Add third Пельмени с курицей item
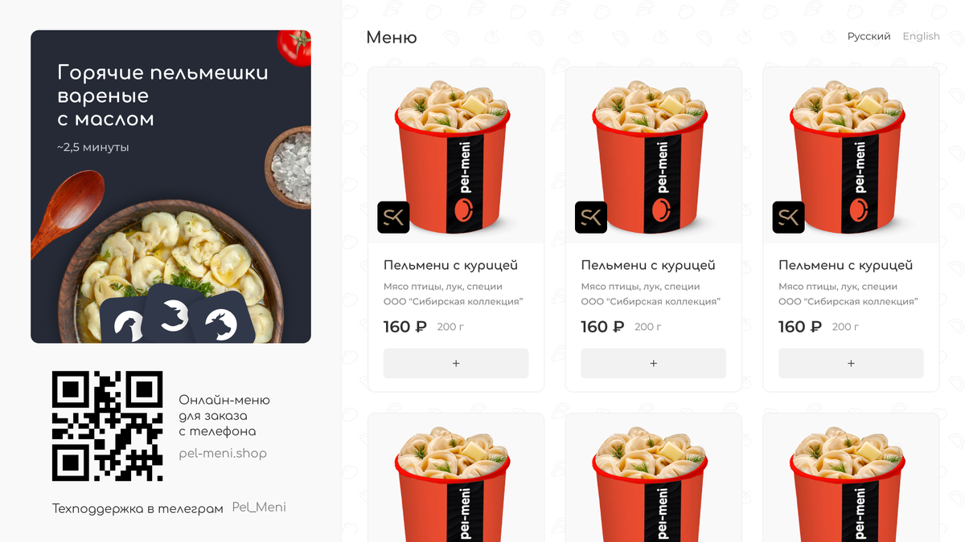The height and width of the screenshot is (542, 965). [851, 363]
